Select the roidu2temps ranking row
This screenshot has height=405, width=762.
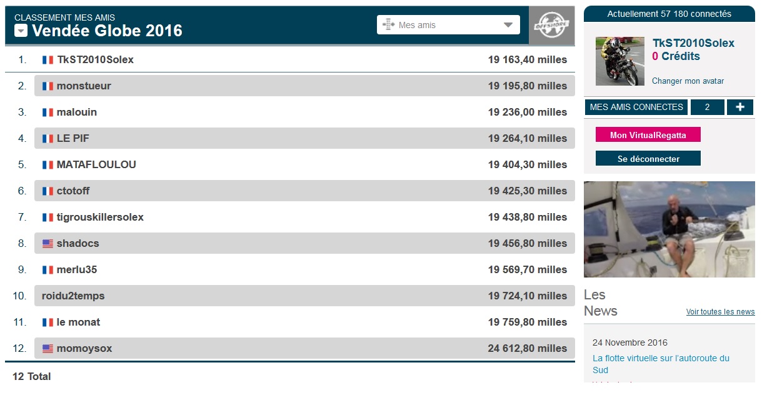304,296
